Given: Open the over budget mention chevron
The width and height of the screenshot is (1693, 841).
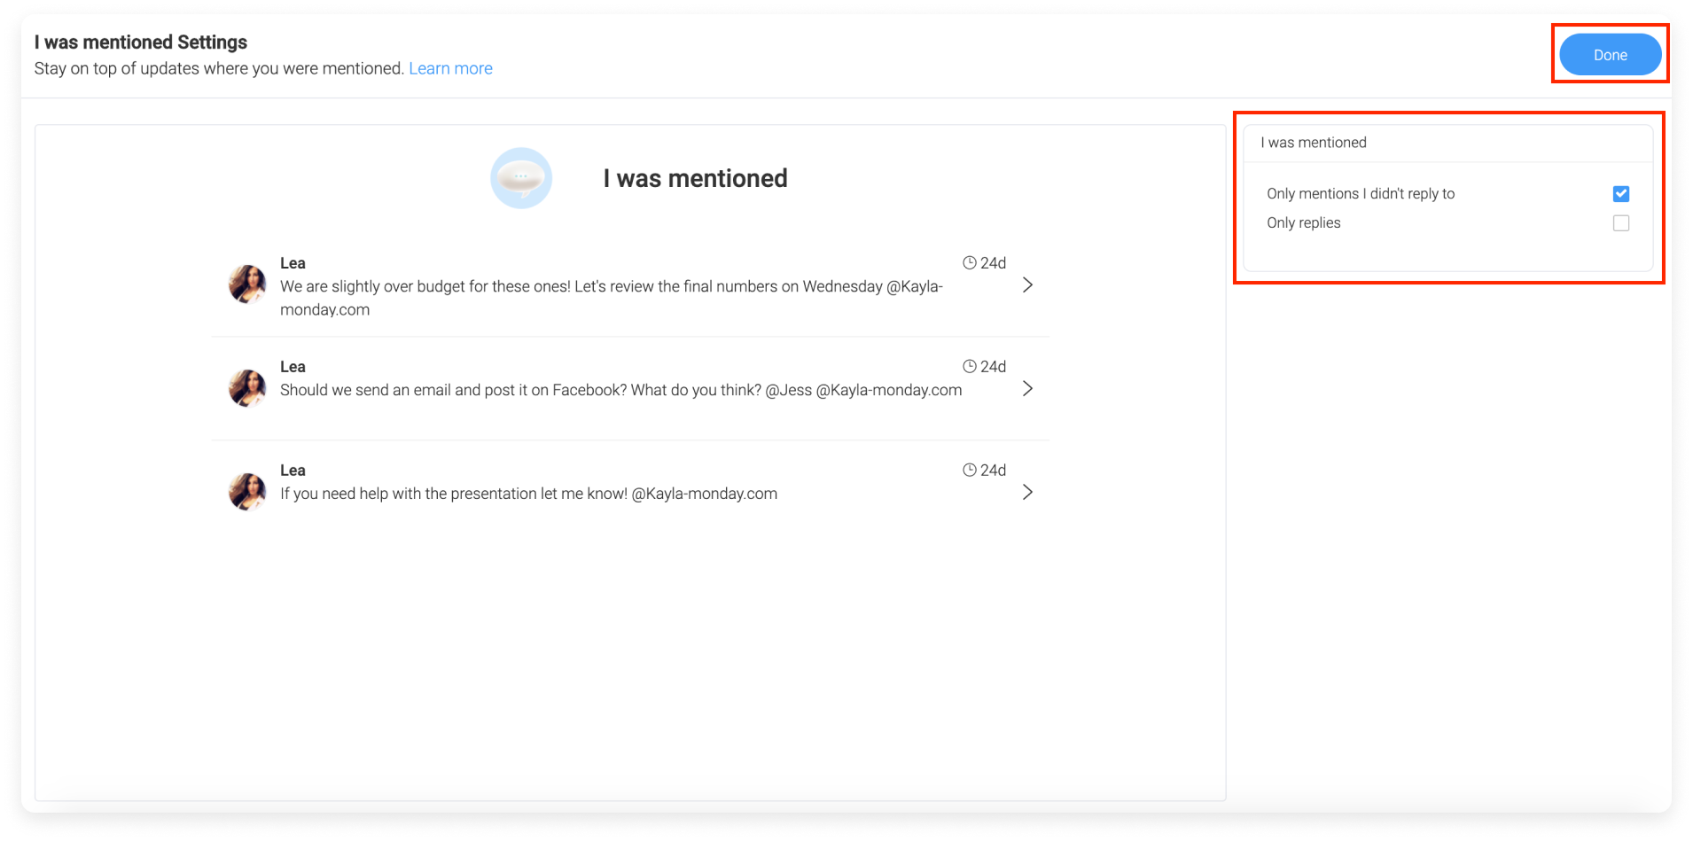Looking at the screenshot, I should (x=1027, y=284).
